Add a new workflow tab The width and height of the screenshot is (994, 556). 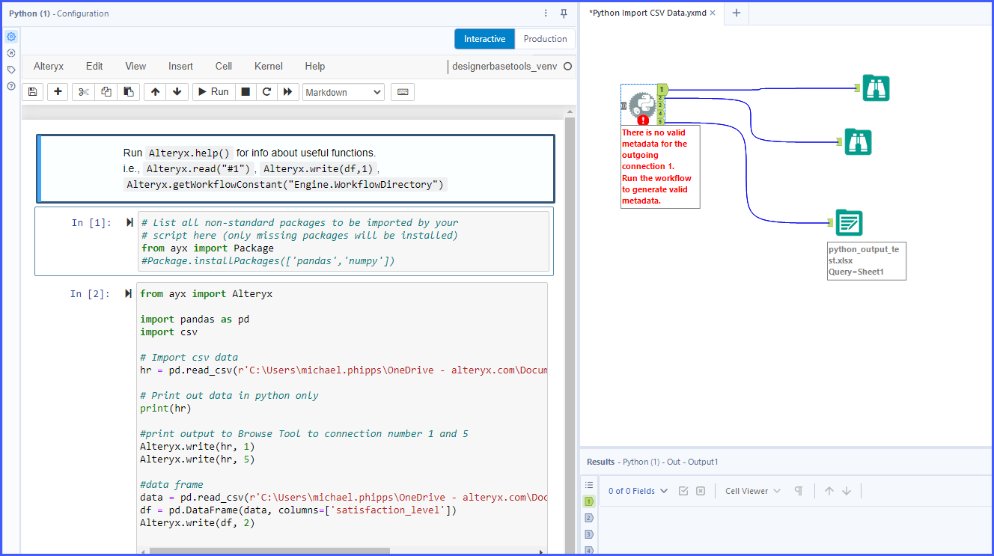[736, 13]
